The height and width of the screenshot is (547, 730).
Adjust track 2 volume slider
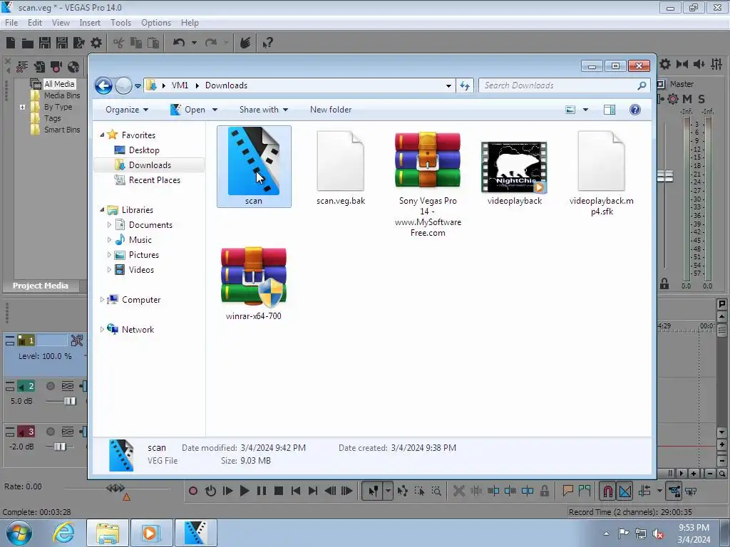(x=69, y=401)
